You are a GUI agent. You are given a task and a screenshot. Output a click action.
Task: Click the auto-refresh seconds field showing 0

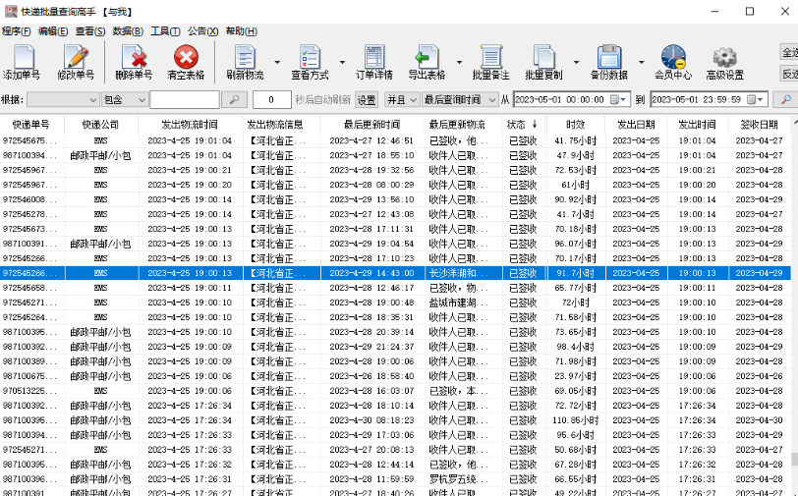coord(271,100)
